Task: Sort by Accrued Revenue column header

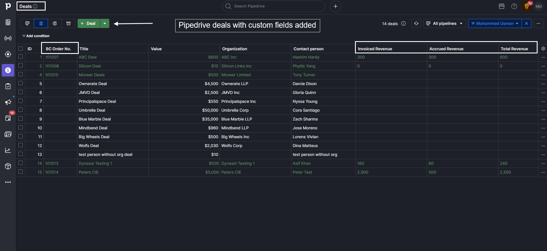Action: pyautogui.click(x=446, y=49)
